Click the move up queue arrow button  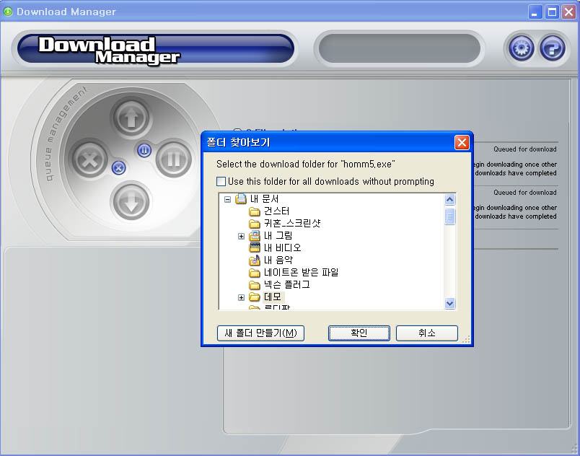pos(131,118)
